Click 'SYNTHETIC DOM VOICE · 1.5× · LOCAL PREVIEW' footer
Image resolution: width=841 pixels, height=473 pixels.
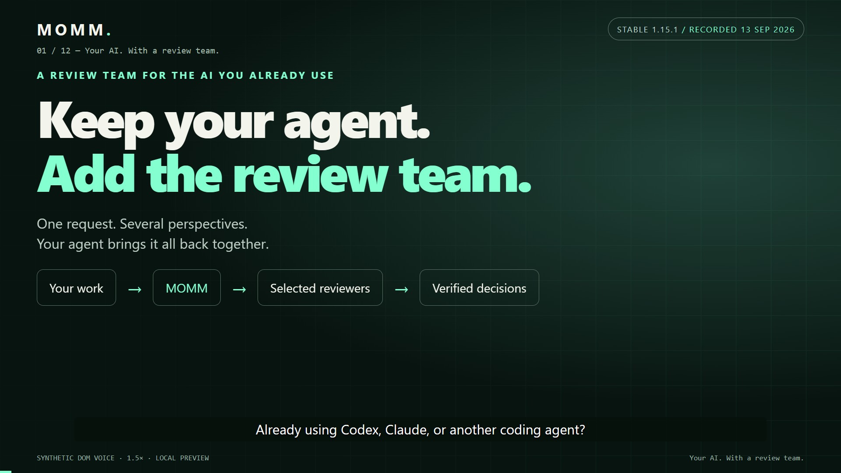tap(123, 458)
